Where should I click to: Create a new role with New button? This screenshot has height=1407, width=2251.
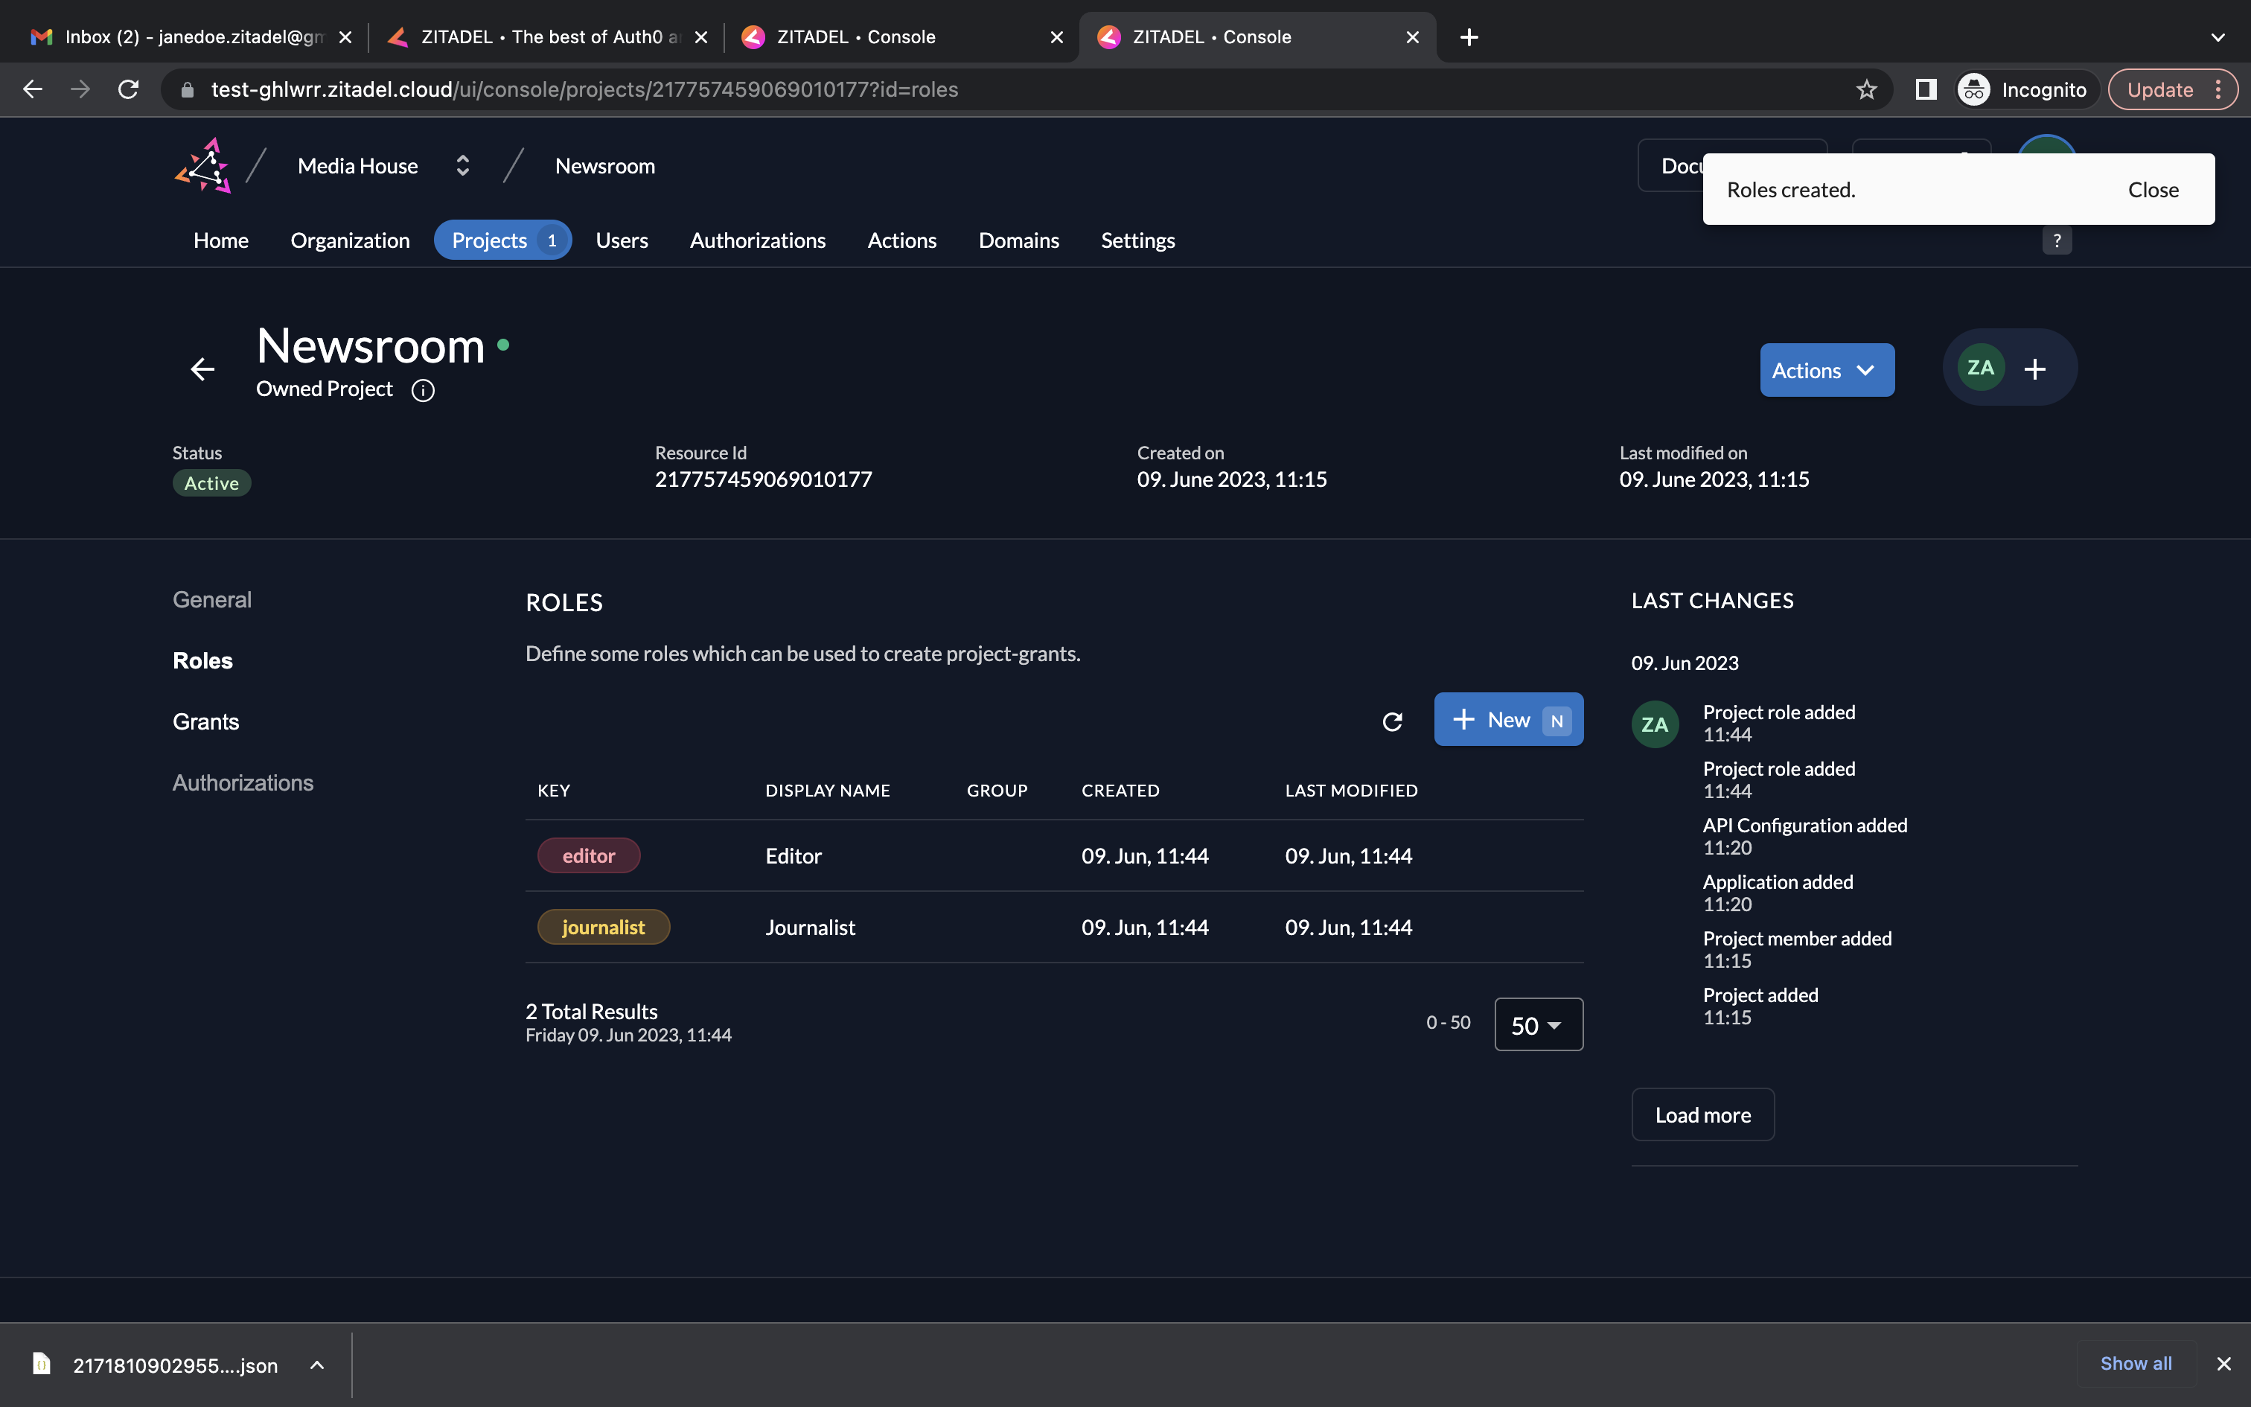point(1508,719)
